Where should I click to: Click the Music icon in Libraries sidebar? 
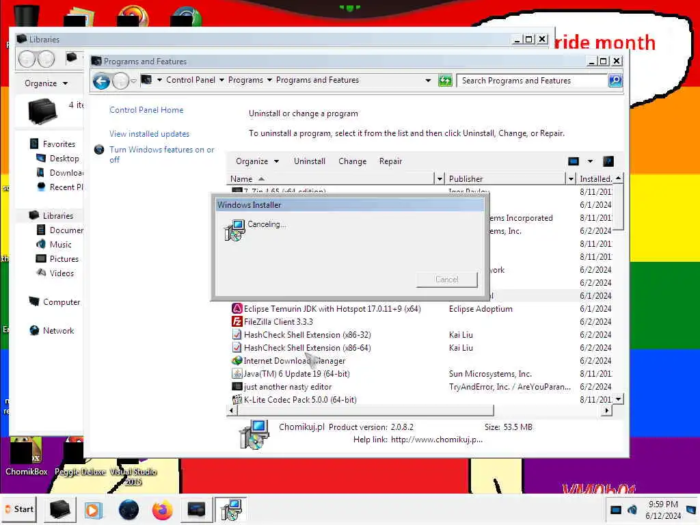point(40,244)
